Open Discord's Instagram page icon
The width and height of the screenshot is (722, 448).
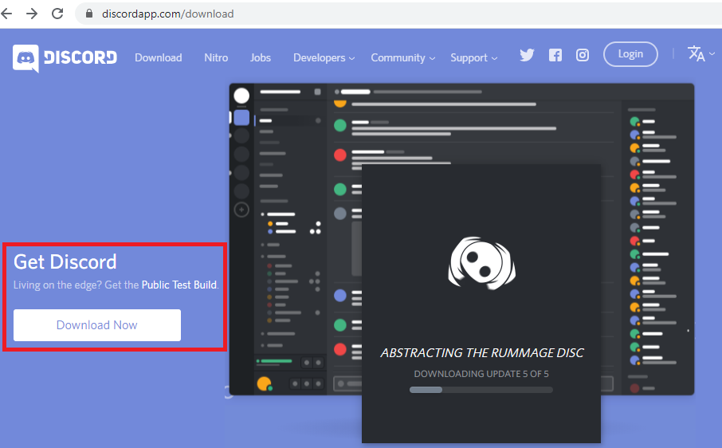[x=583, y=55]
